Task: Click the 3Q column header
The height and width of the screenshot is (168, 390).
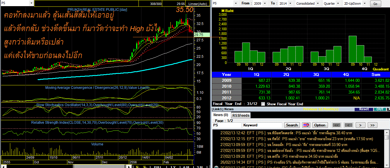Action: pyautogui.click(x=317, y=74)
